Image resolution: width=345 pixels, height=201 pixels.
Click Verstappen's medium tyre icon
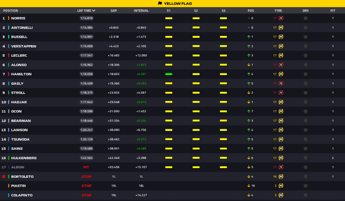[x=281, y=46]
